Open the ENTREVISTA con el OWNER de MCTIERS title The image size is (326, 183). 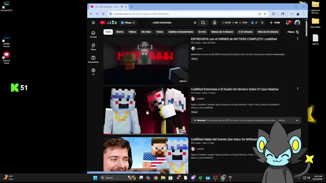point(234,39)
